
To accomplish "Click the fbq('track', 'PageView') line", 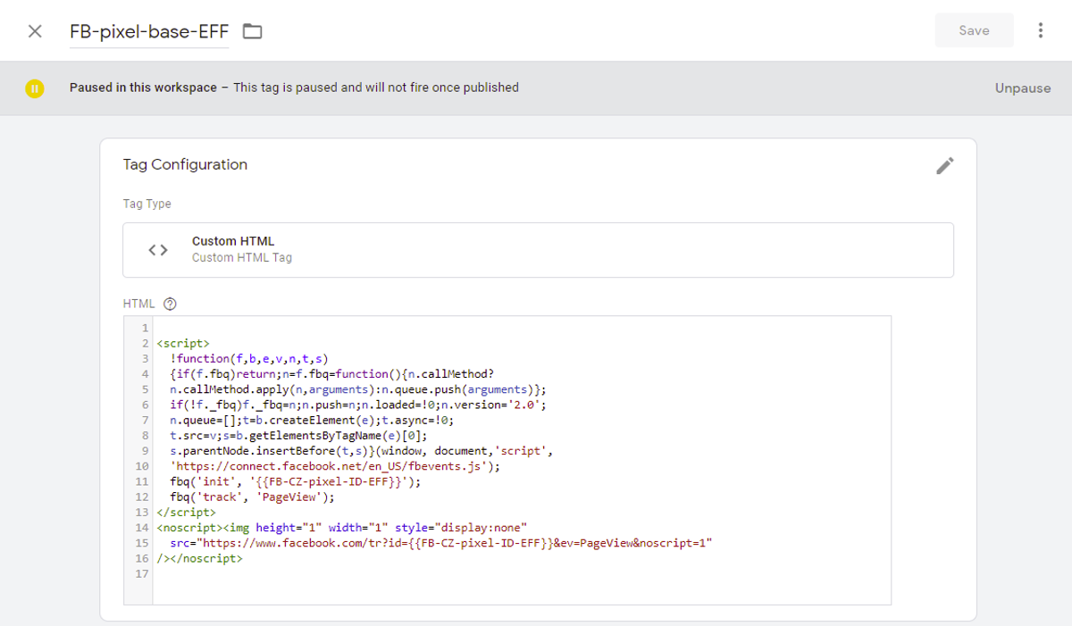I will pyautogui.click(x=252, y=497).
